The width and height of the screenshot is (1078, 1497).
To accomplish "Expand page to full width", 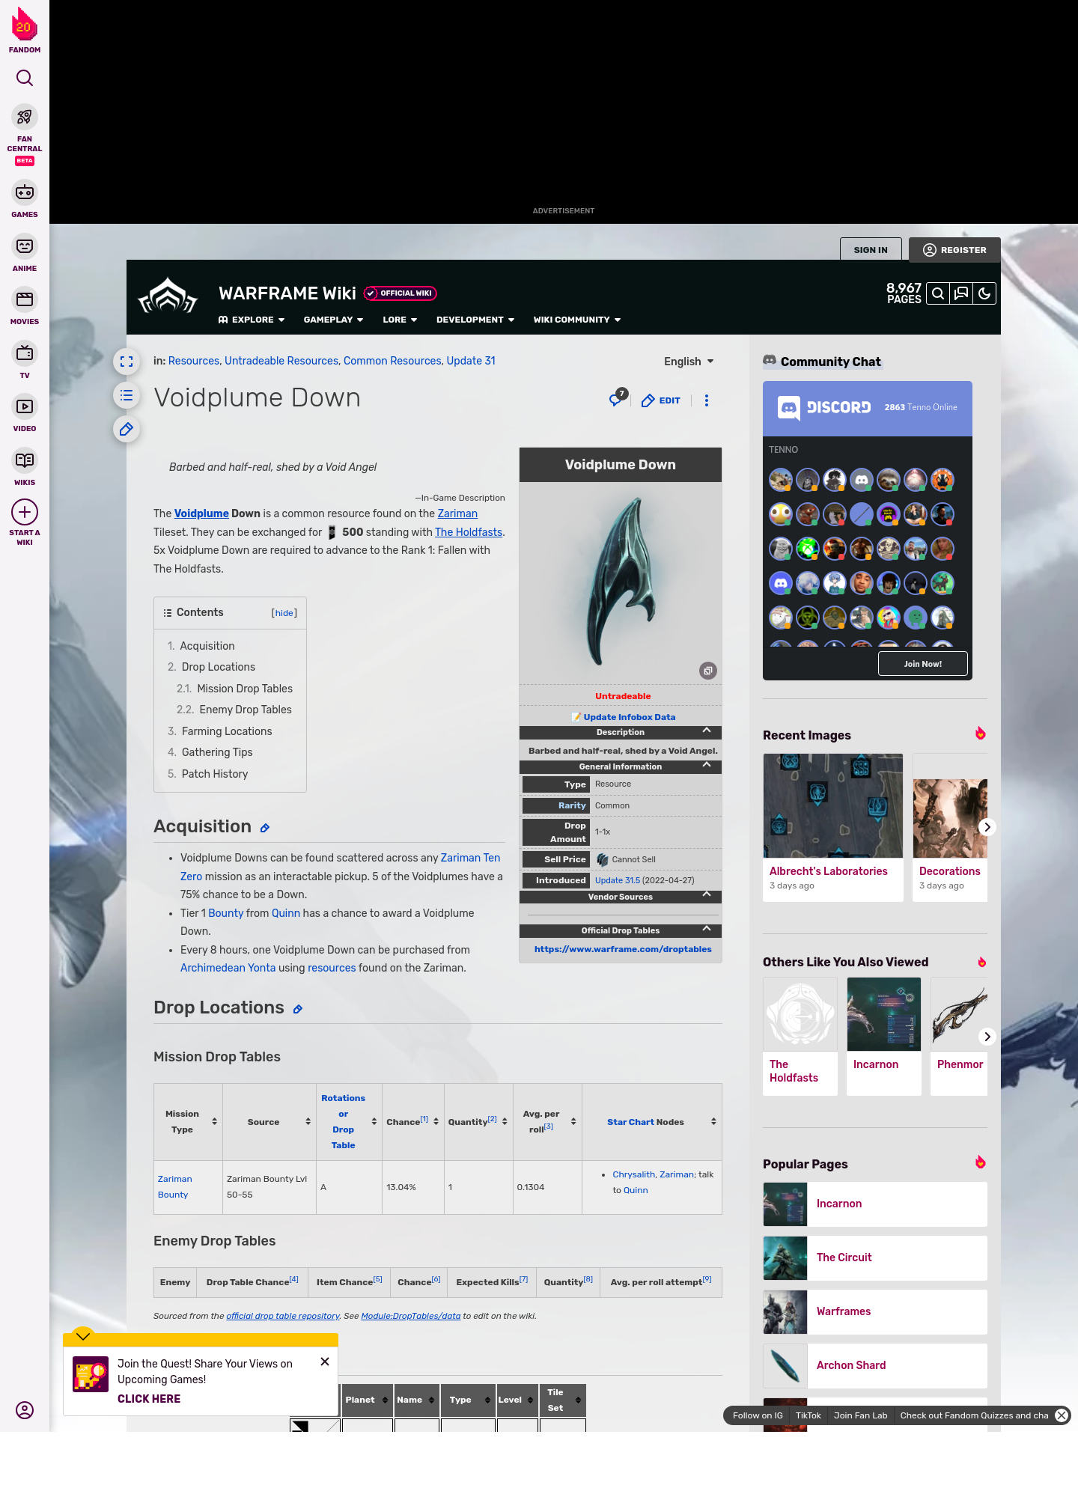I will point(127,362).
